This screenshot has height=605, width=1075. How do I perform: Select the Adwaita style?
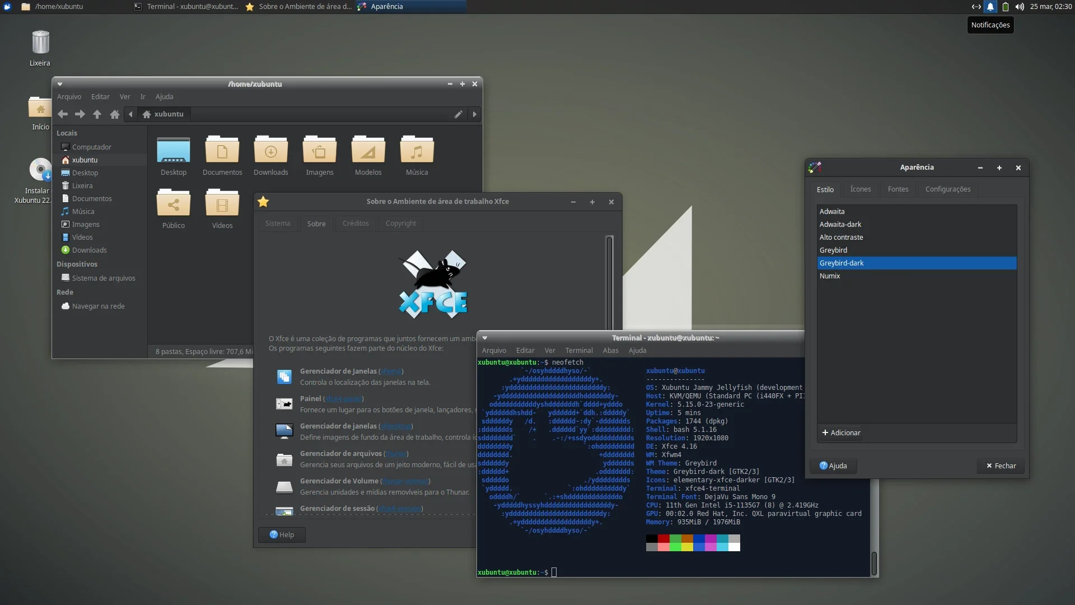(917, 212)
